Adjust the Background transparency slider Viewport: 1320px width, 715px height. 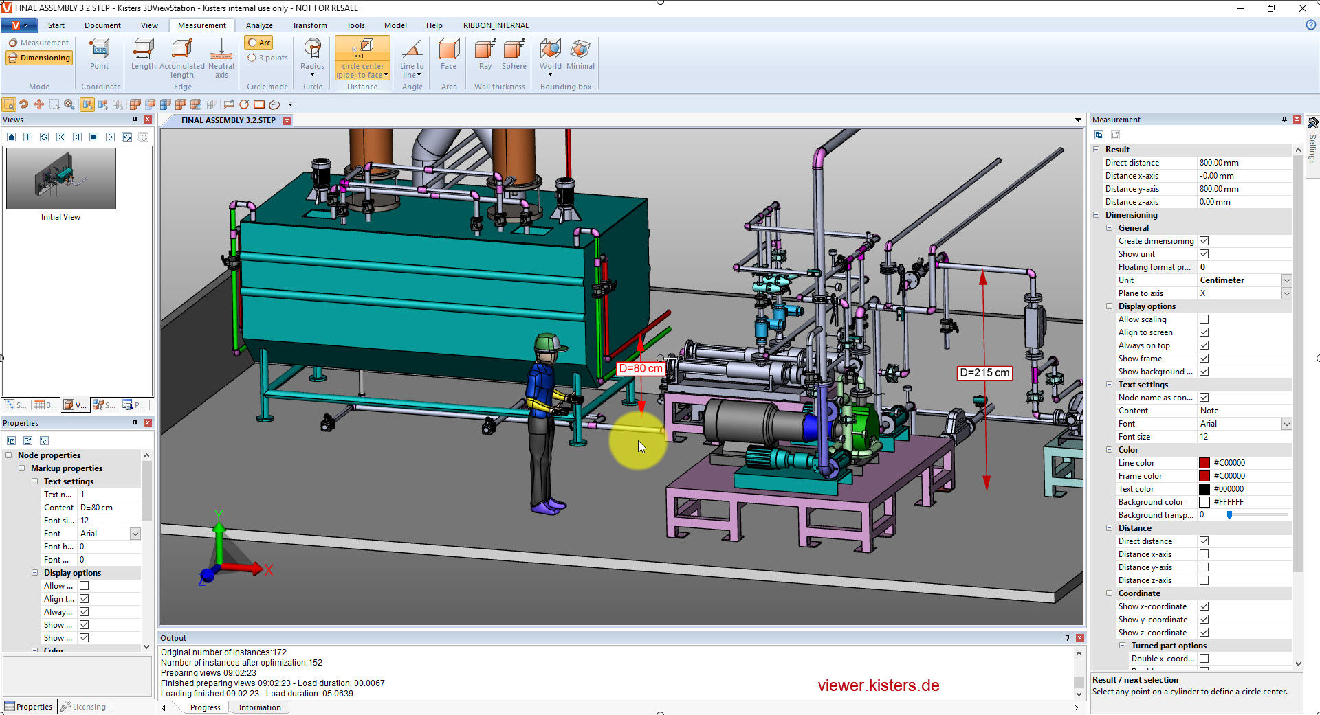pyautogui.click(x=1230, y=515)
